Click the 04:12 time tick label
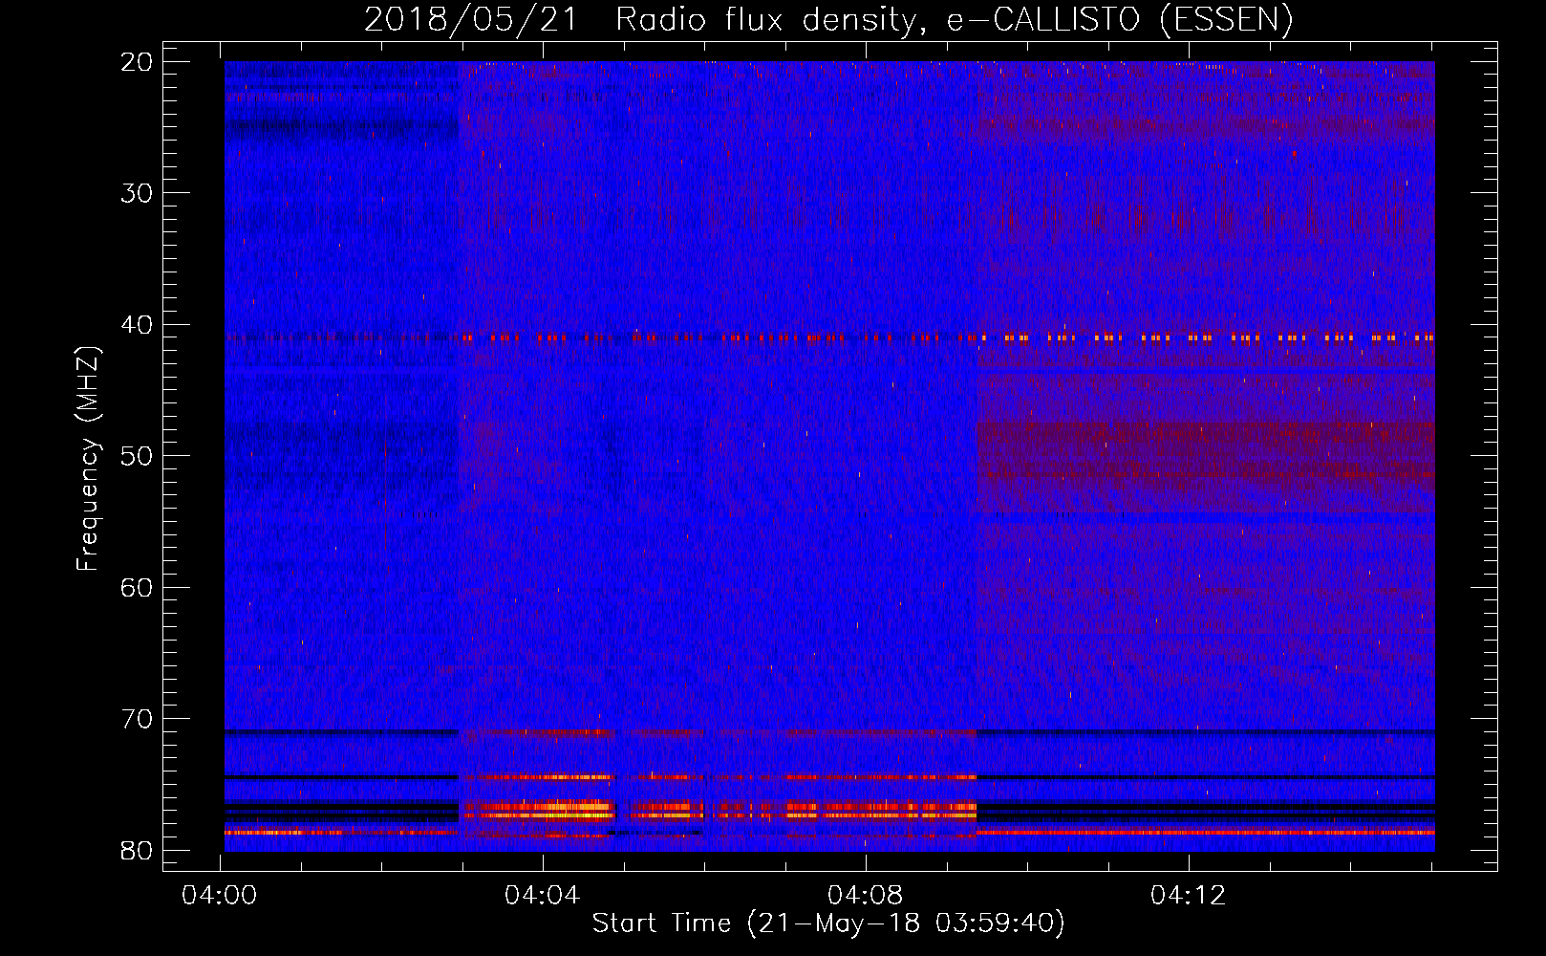Image resolution: width=1546 pixels, height=956 pixels. 1189,896
